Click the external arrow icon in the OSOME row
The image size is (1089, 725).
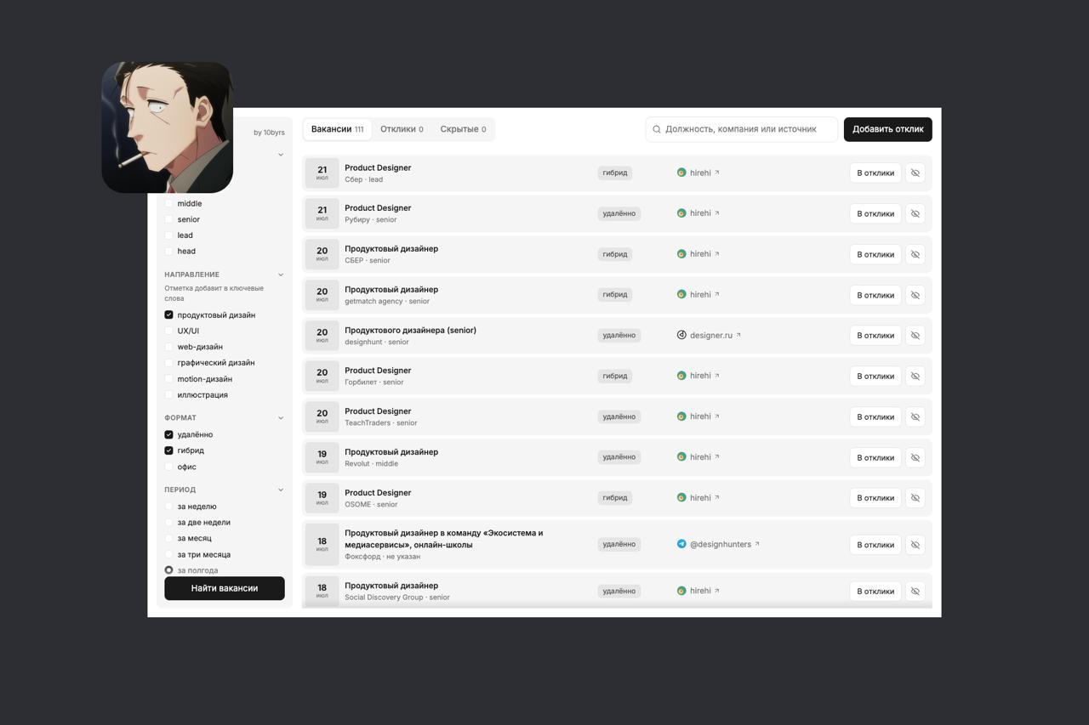tap(717, 498)
